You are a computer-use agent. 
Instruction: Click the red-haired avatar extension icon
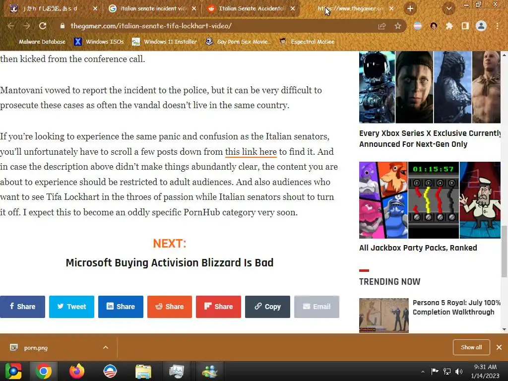pyautogui.click(x=434, y=26)
